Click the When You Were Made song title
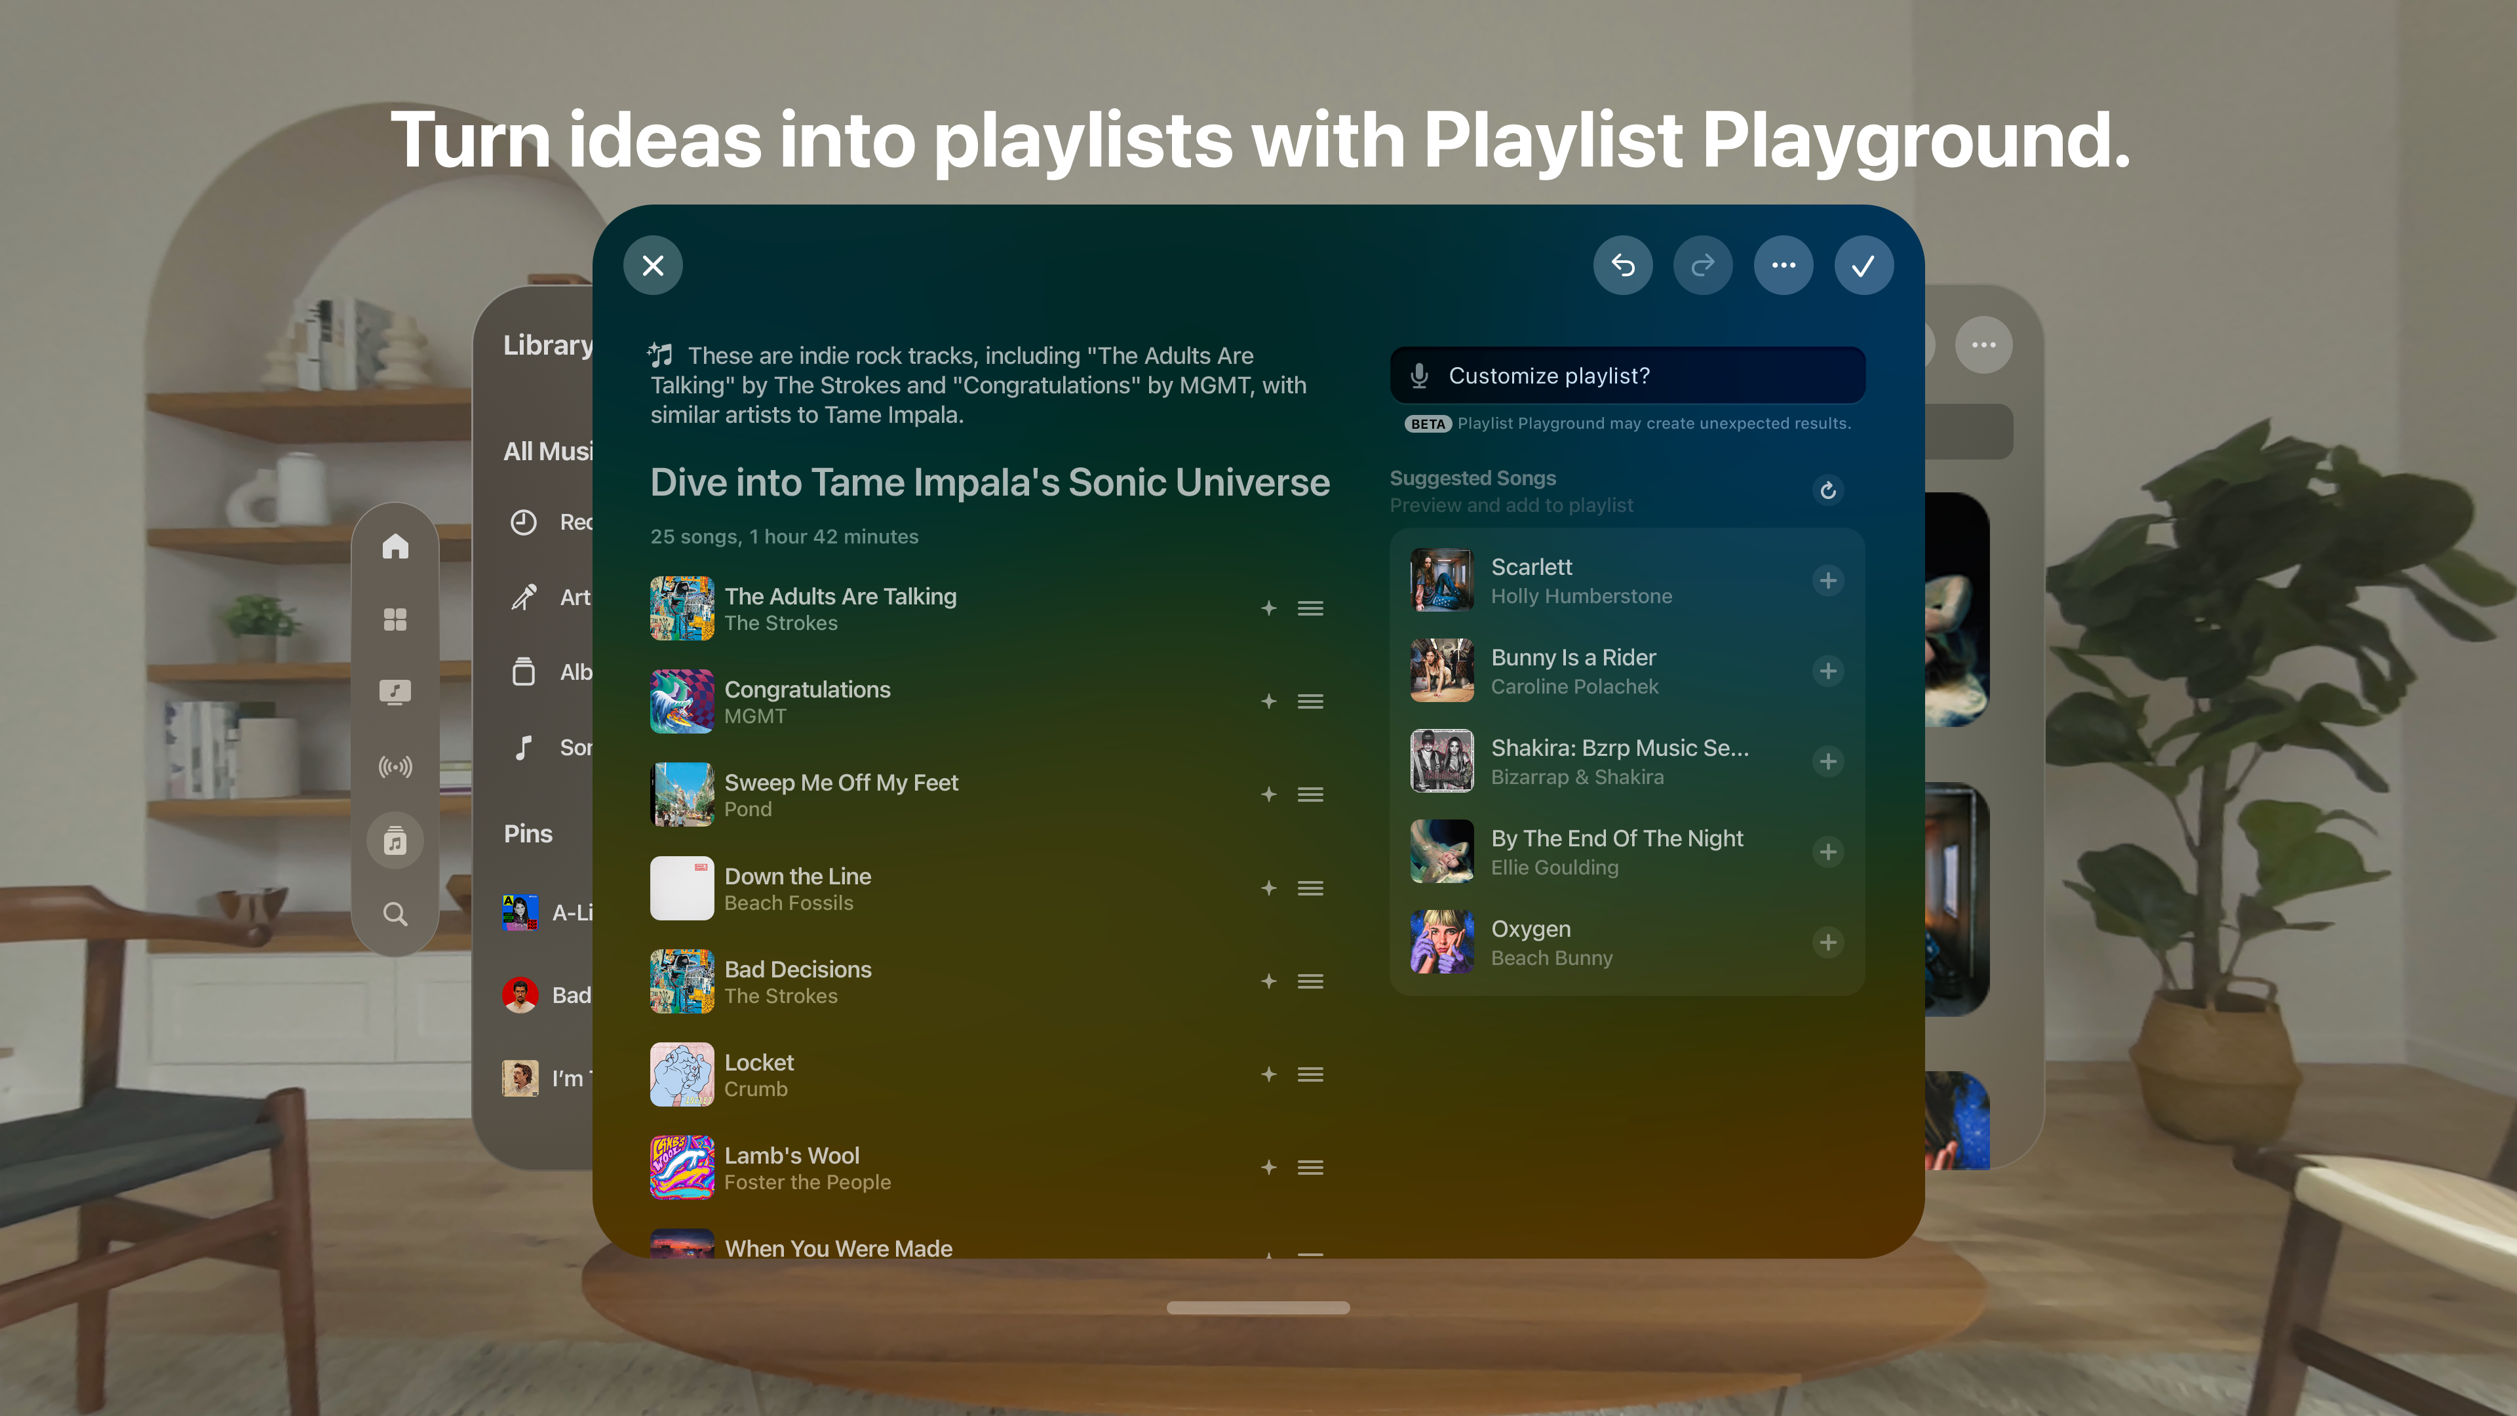Image resolution: width=2517 pixels, height=1416 pixels. coord(838,1248)
